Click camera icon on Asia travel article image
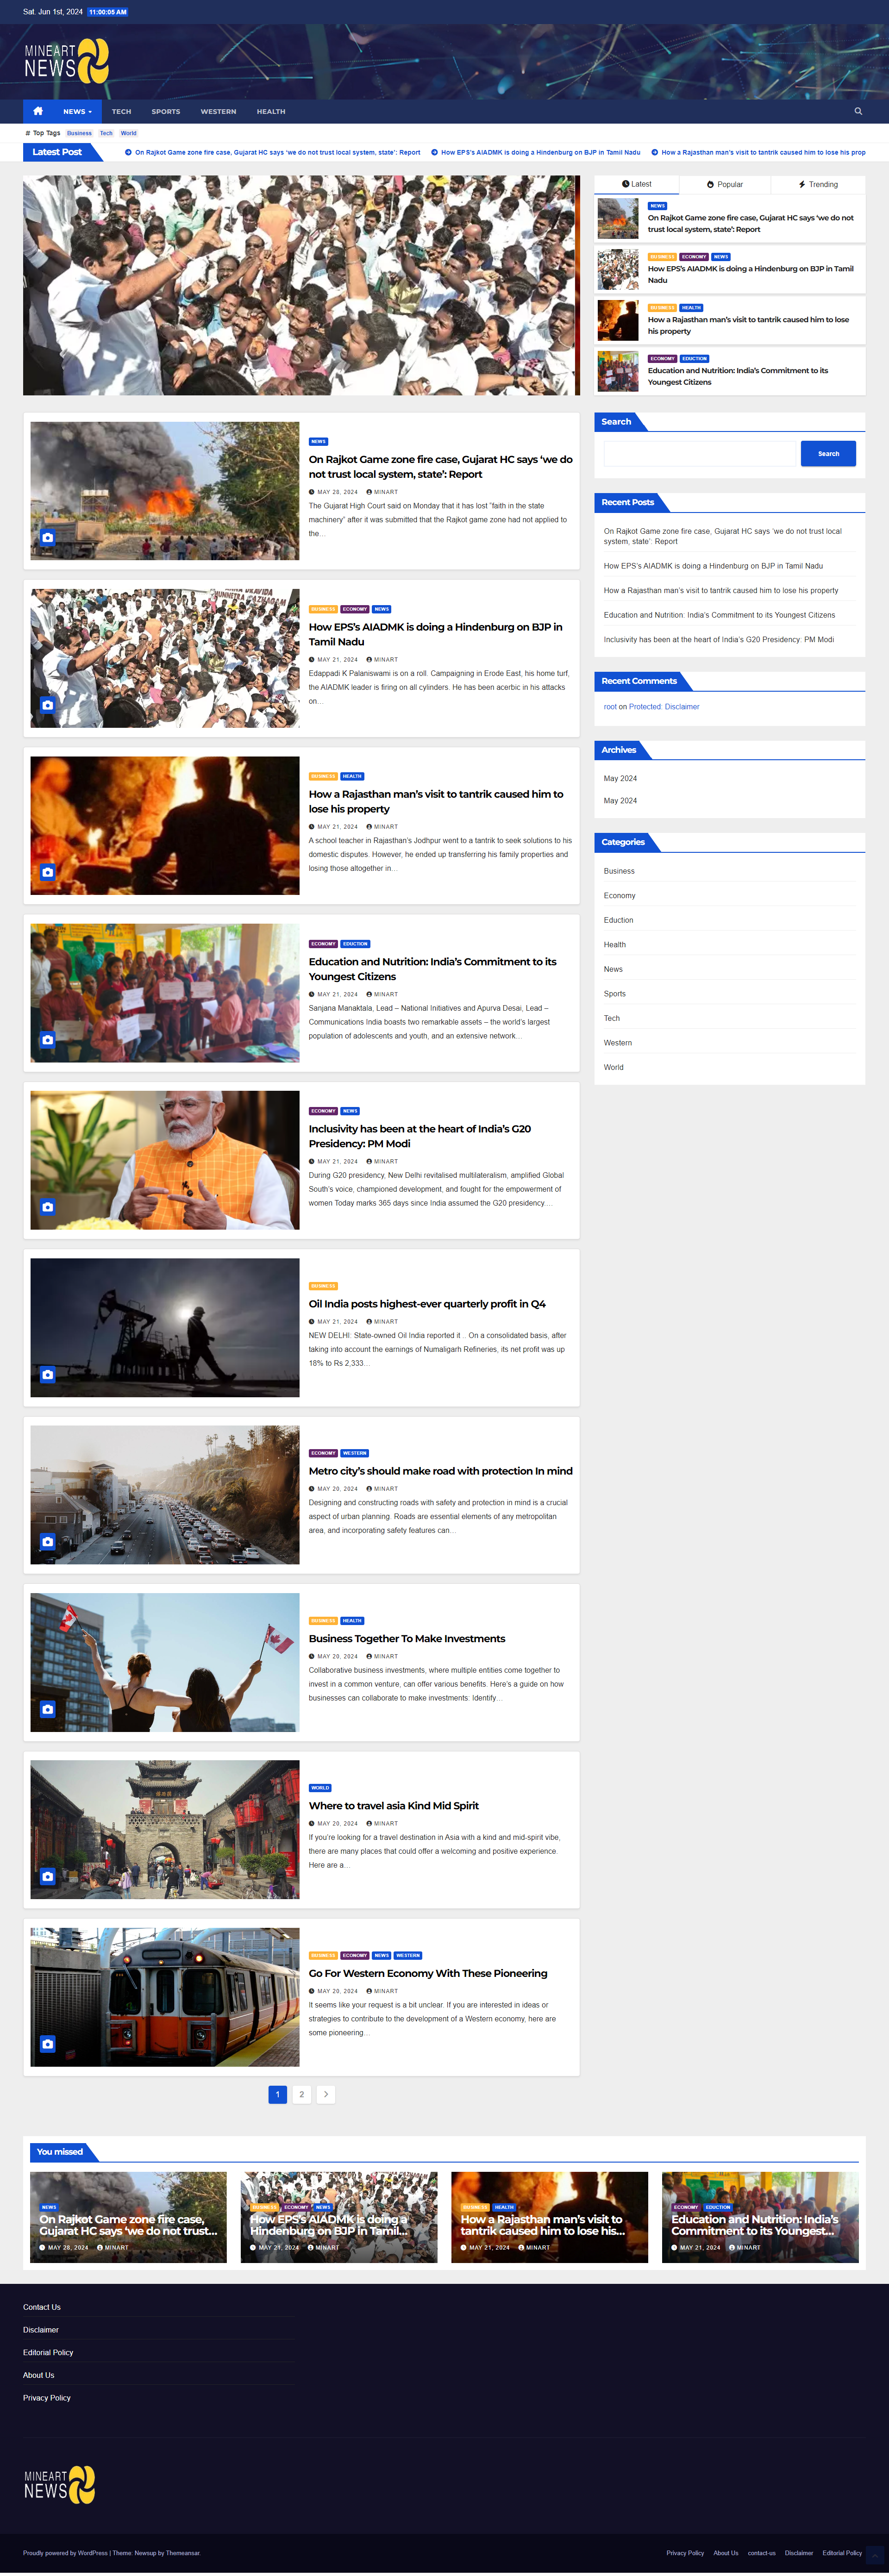 tap(47, 1877)
